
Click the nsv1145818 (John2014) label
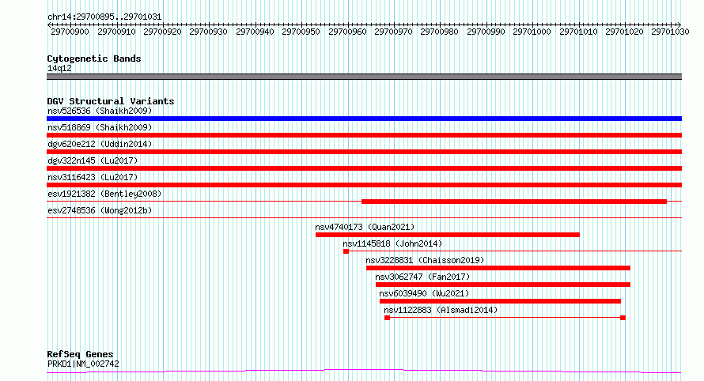click(x=392, y=243)
